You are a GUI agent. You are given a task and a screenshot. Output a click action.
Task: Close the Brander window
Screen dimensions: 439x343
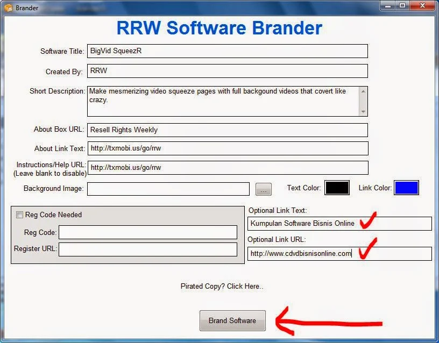423,5
